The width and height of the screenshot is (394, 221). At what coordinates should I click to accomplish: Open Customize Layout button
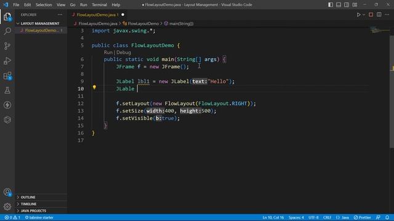tap(355, 5)
